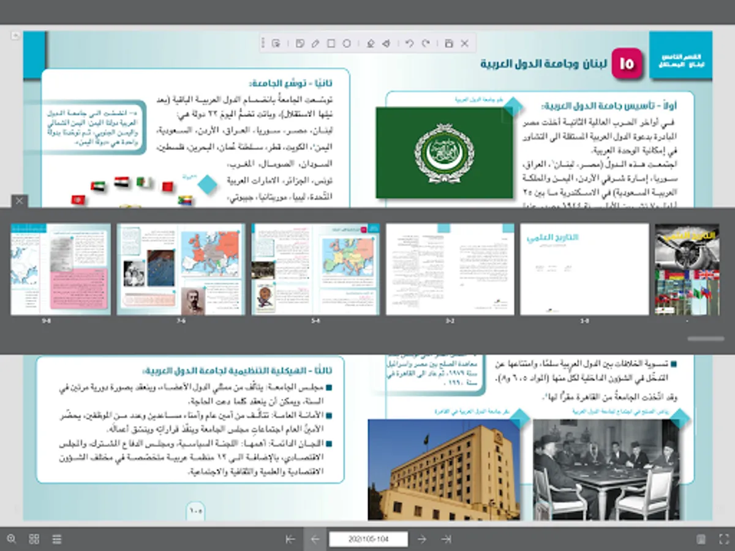Click the black-and-white meeting photo
735x551 pixels.
[606, 470]
